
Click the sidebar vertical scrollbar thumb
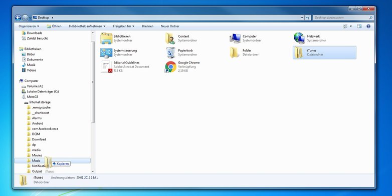click(93, 82)
